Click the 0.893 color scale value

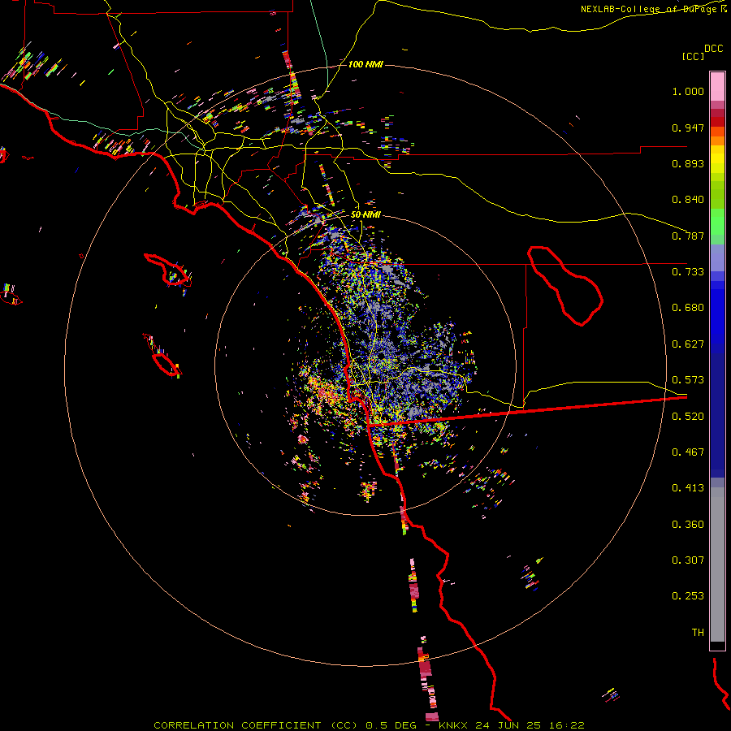[x=688, y=163]
